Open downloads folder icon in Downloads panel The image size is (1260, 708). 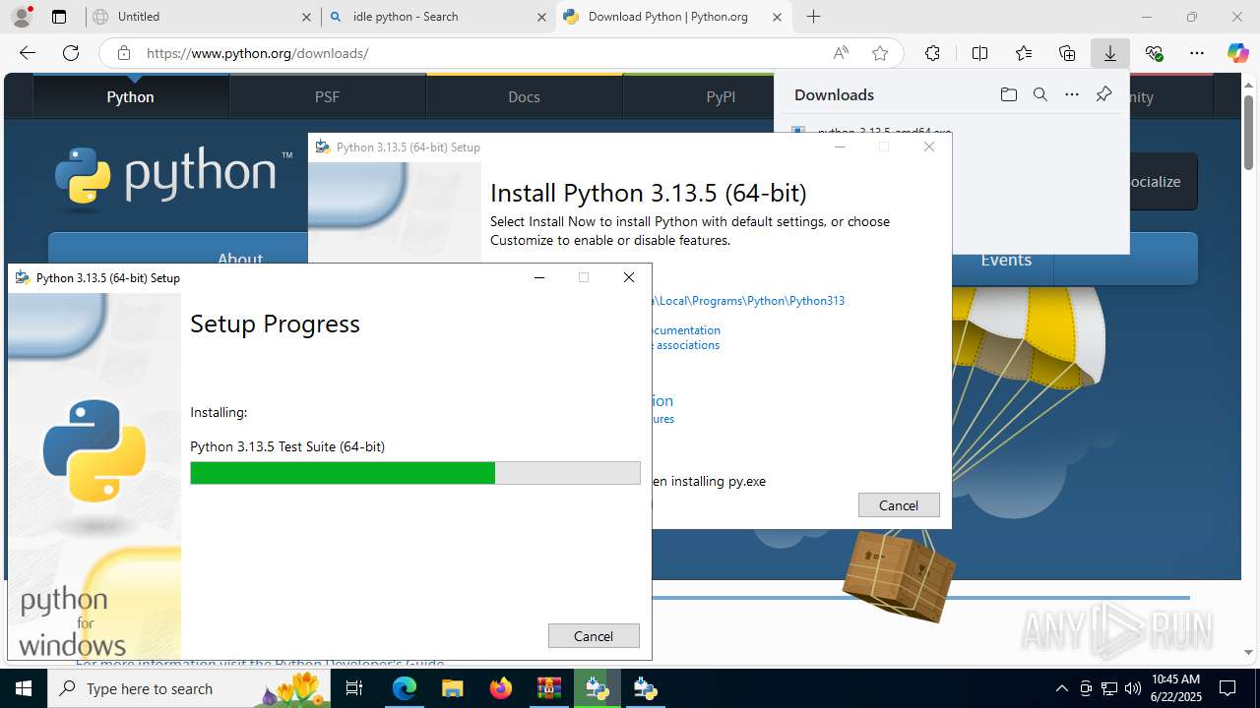pyautogui.click(x=1008, y=94)
